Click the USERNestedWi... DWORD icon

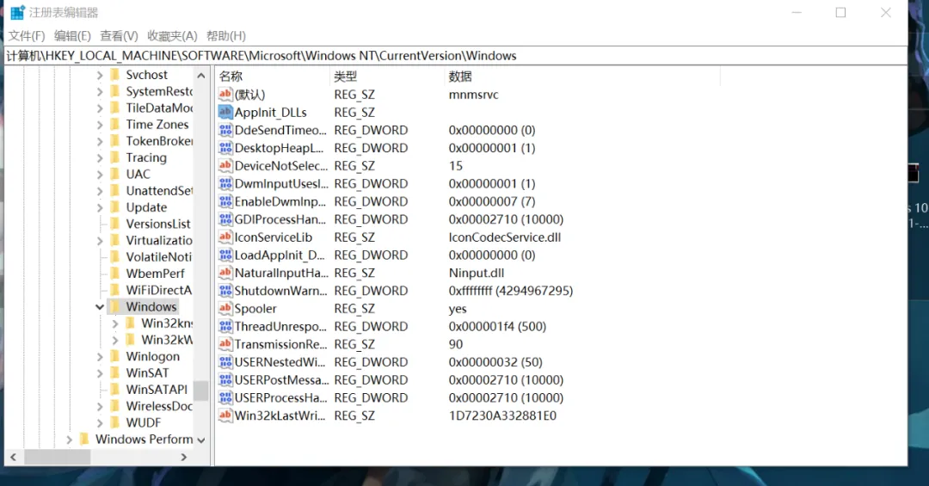225,361
